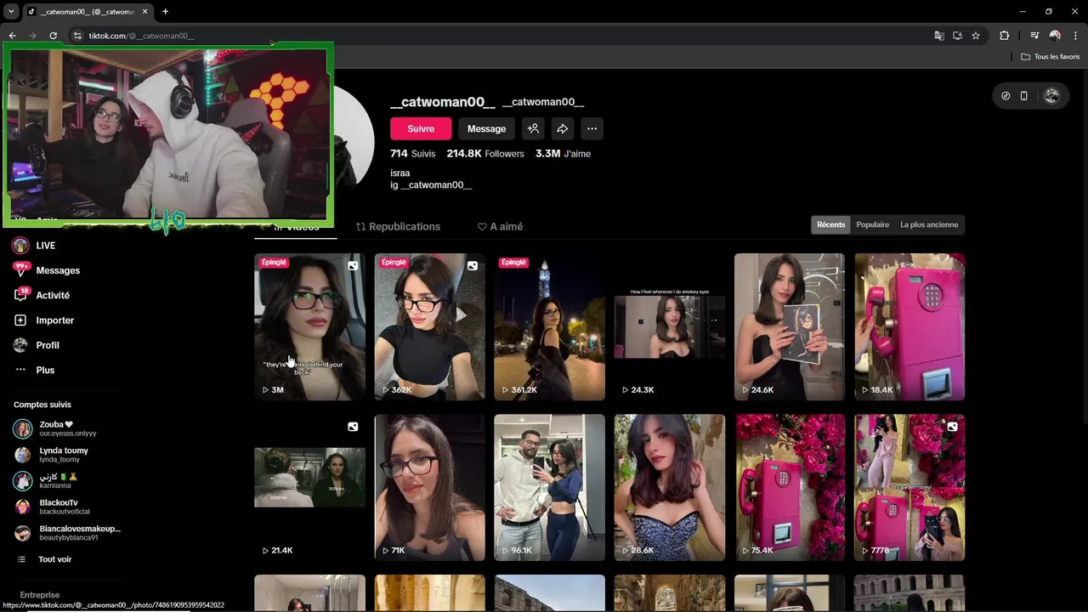Screen dimensions: 1088x612
Task: Open the account avatar in top-right pill
Action: coord(1051,96)
